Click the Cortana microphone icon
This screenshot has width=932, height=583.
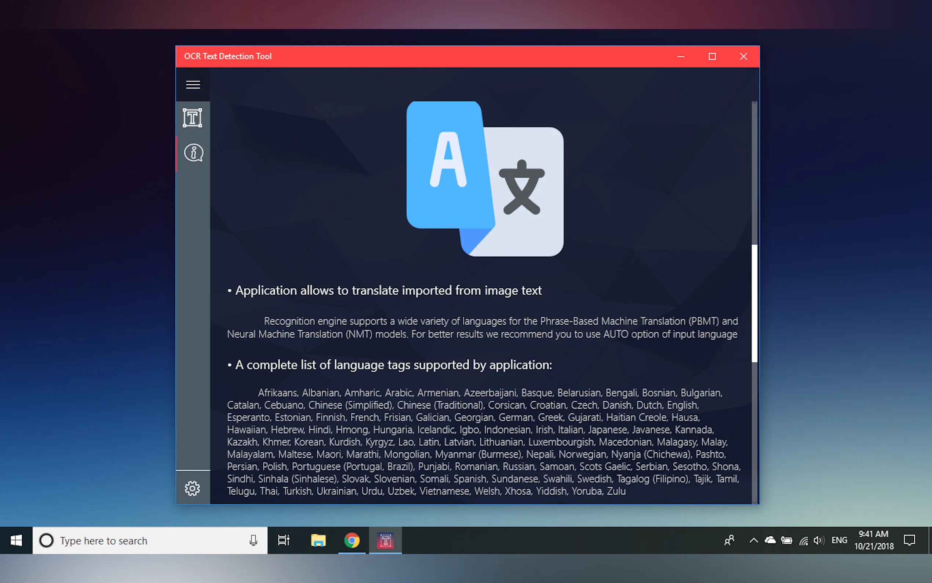click(253, 540)
